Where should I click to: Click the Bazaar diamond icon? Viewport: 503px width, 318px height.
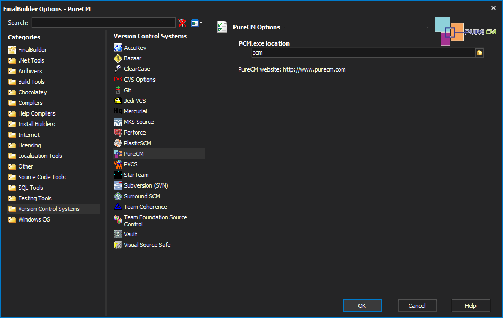click(118, 58)
